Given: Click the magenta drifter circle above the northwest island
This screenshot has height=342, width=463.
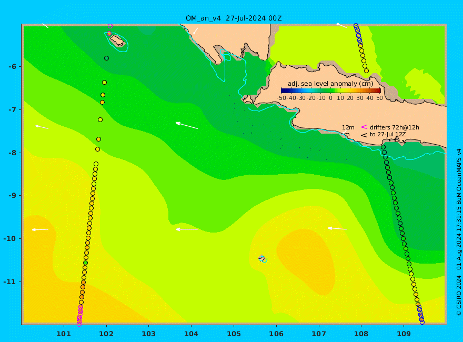Looking at the screenshot, I should (x=110, y=26).
